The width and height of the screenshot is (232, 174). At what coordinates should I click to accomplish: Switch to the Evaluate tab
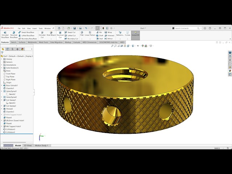[x=77, y=42]
